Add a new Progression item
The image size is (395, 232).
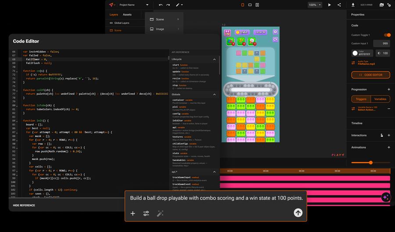(x=389, y=89)
